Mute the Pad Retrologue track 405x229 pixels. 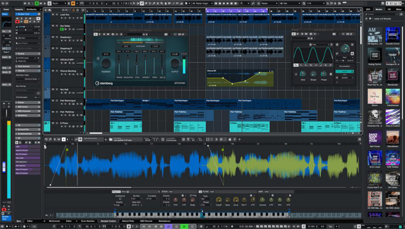click(53, 101)
